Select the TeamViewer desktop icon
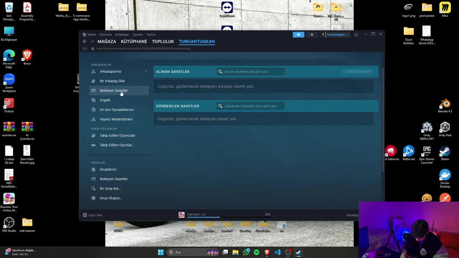The width and height of the screenshot is (459, 258). (227, 10)
